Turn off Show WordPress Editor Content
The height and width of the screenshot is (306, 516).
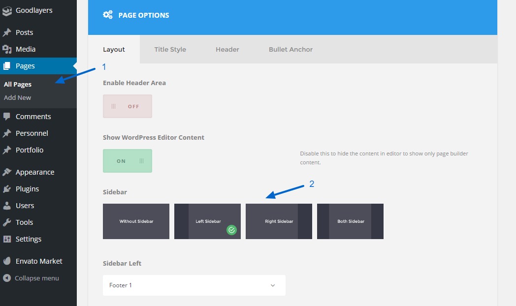(x=128, y=161)
